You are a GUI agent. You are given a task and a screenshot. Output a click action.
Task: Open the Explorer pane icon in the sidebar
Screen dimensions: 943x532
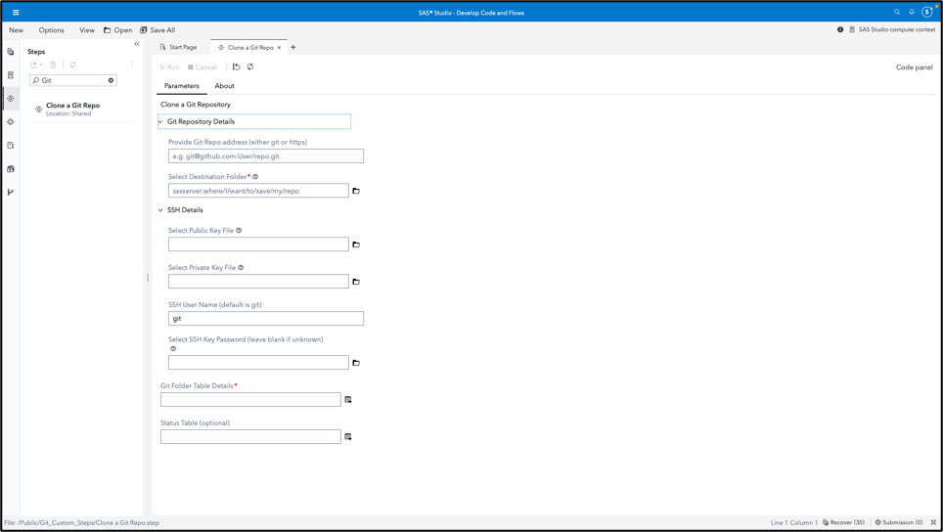click(10, 52)
